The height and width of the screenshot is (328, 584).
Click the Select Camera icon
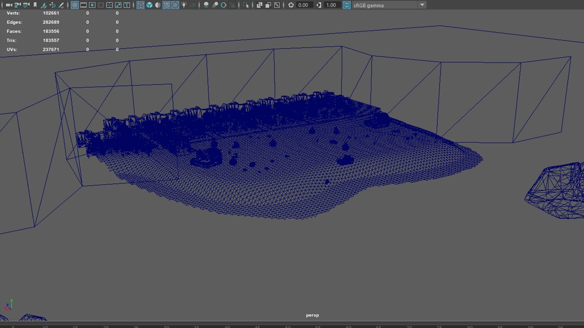click(9, 5)
